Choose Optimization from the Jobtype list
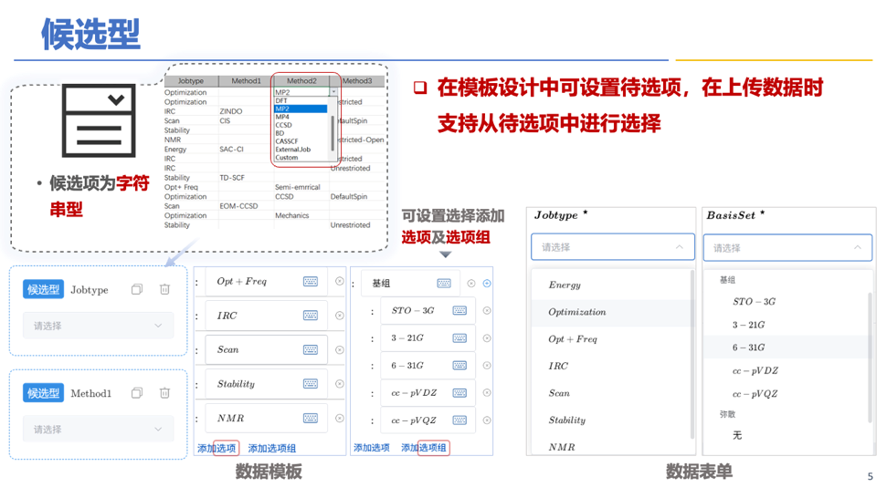Screen dimensions: 887x498 pyautogui.click(x=576, y=312)
